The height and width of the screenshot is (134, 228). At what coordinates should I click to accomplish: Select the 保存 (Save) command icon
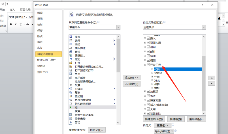71,37
